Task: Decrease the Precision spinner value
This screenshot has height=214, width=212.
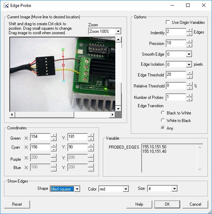Action: click(x=189, y=45)
